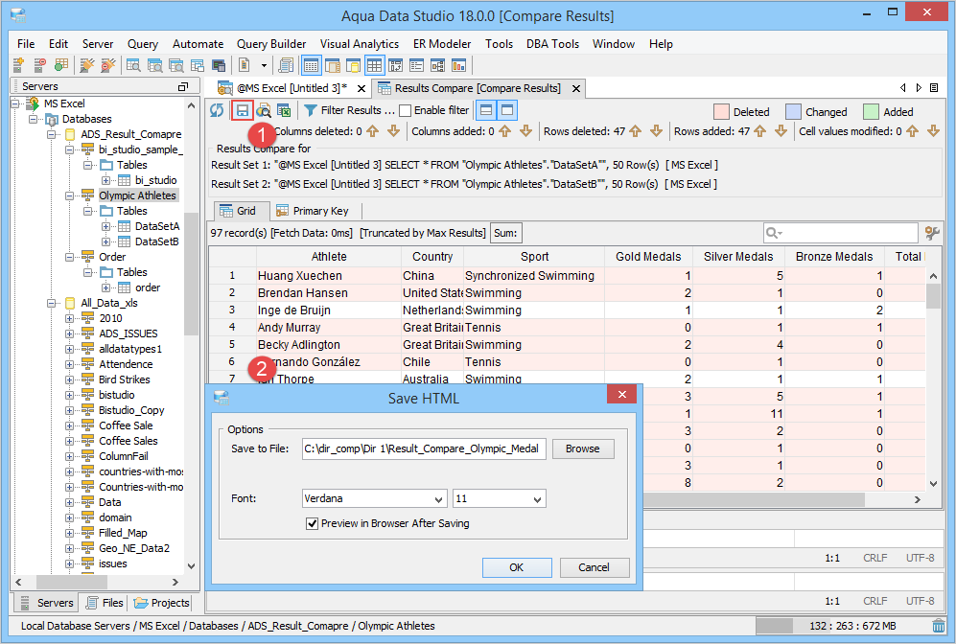
Task: Switch to the Files panel tab
Action: coord(105,603)
